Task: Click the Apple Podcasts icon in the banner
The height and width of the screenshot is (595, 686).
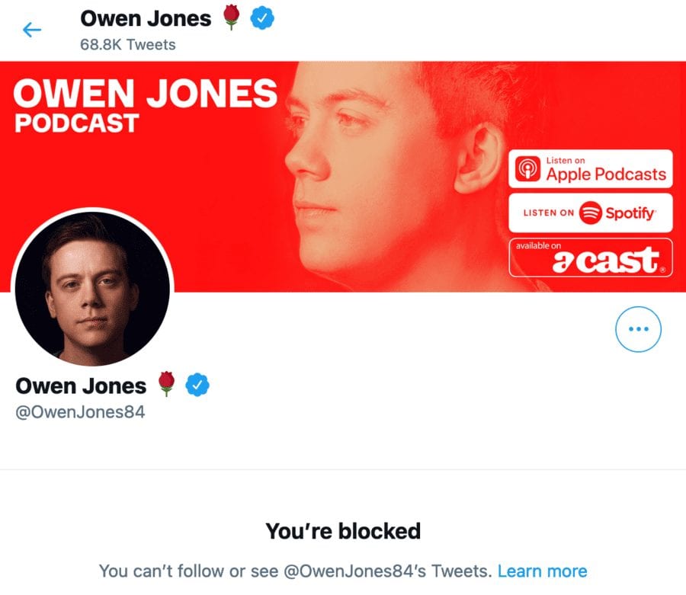Action: (x=527, y=168)
